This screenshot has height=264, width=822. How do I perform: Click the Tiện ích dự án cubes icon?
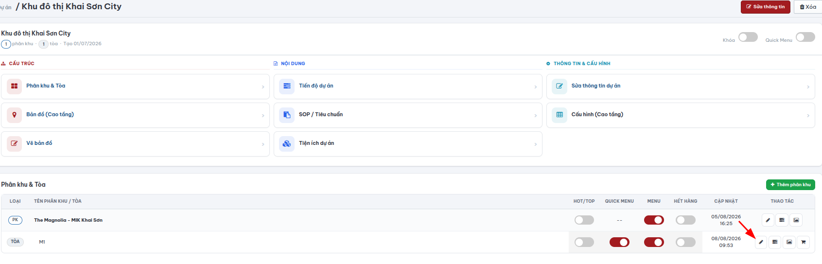[287, 143]
